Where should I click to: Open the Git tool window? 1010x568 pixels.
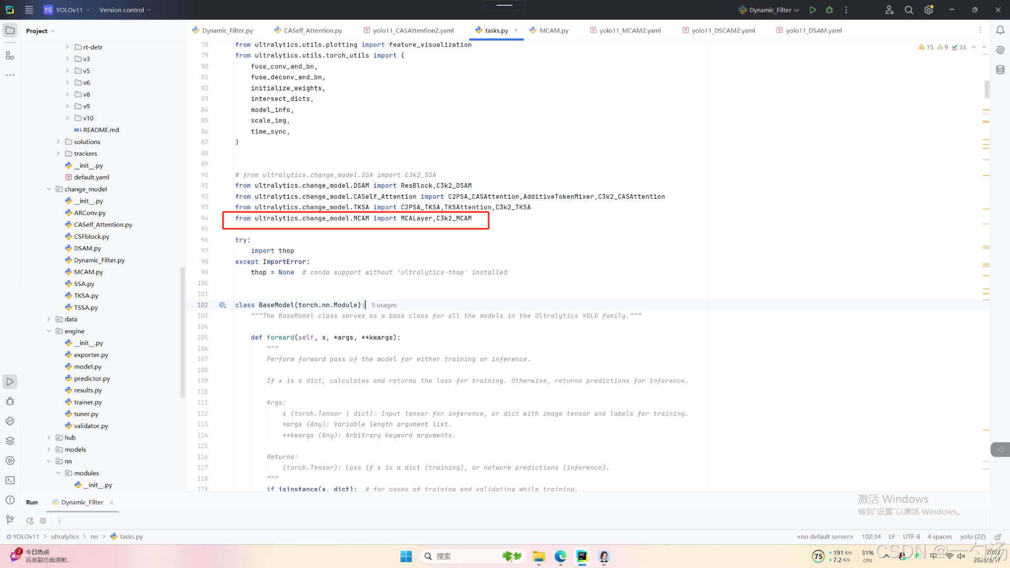point(10,520)
